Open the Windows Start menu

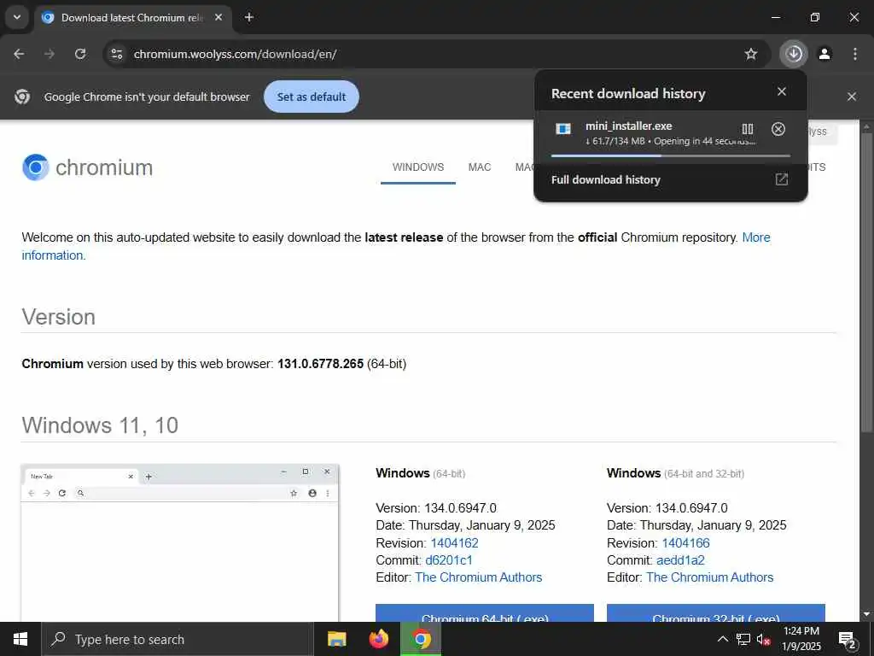(x=20, y=639)
